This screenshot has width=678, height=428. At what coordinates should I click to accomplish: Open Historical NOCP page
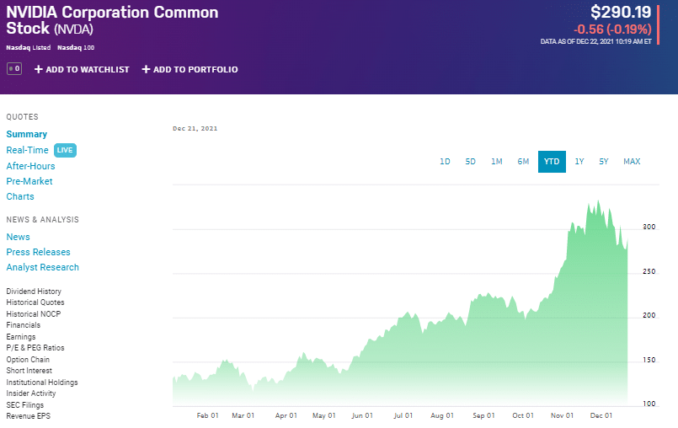tap(34, 314)
